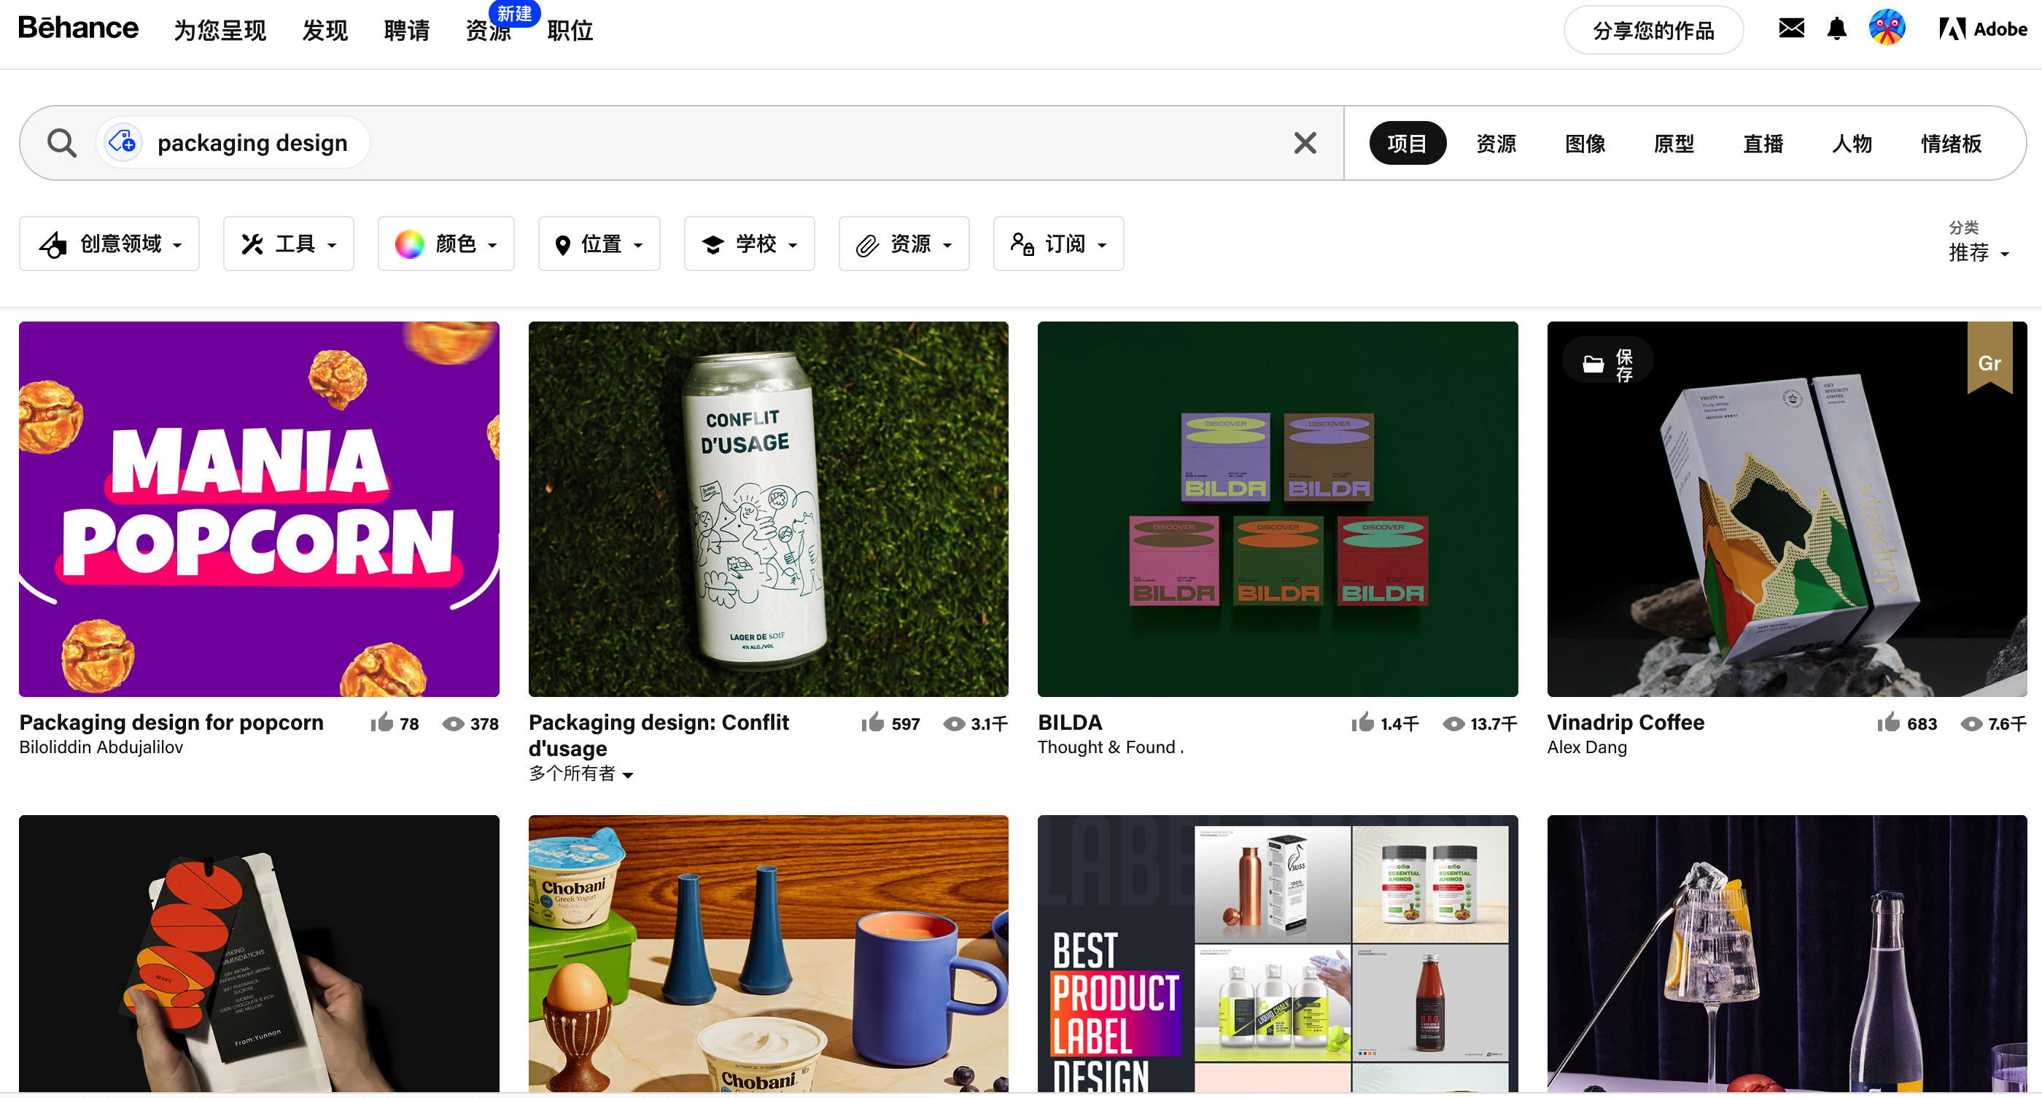This screenshot has height=1098, width=2042.
Task: Open the notifications bell icon
Action: [1836, 29]
